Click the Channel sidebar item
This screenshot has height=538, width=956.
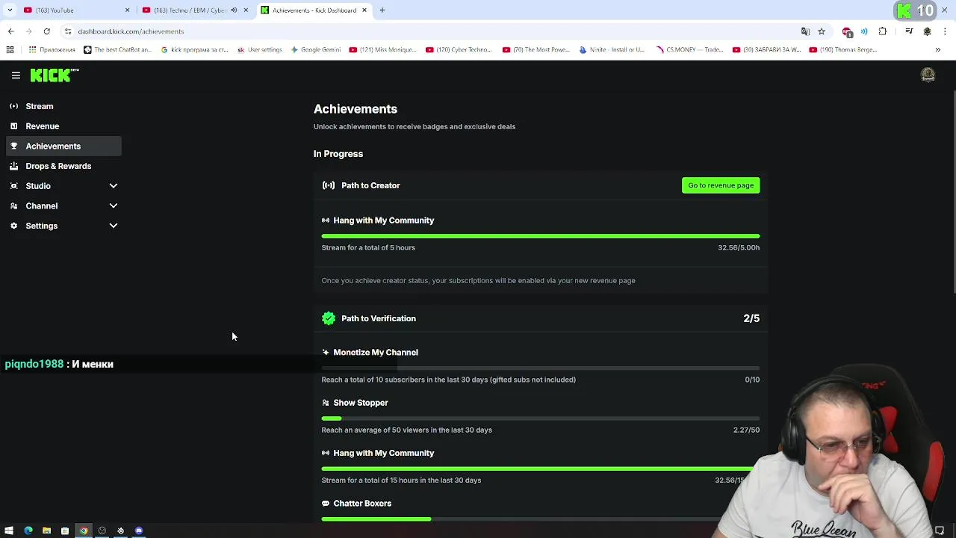41,205
